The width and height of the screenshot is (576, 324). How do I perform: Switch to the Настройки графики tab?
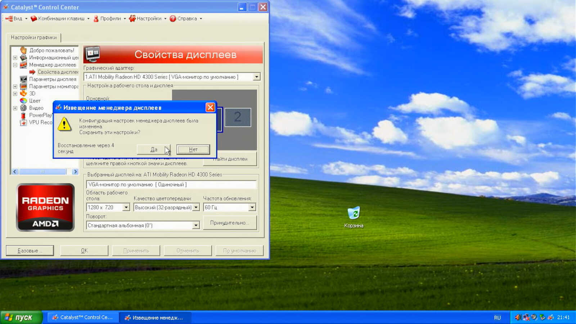point(33,37)
